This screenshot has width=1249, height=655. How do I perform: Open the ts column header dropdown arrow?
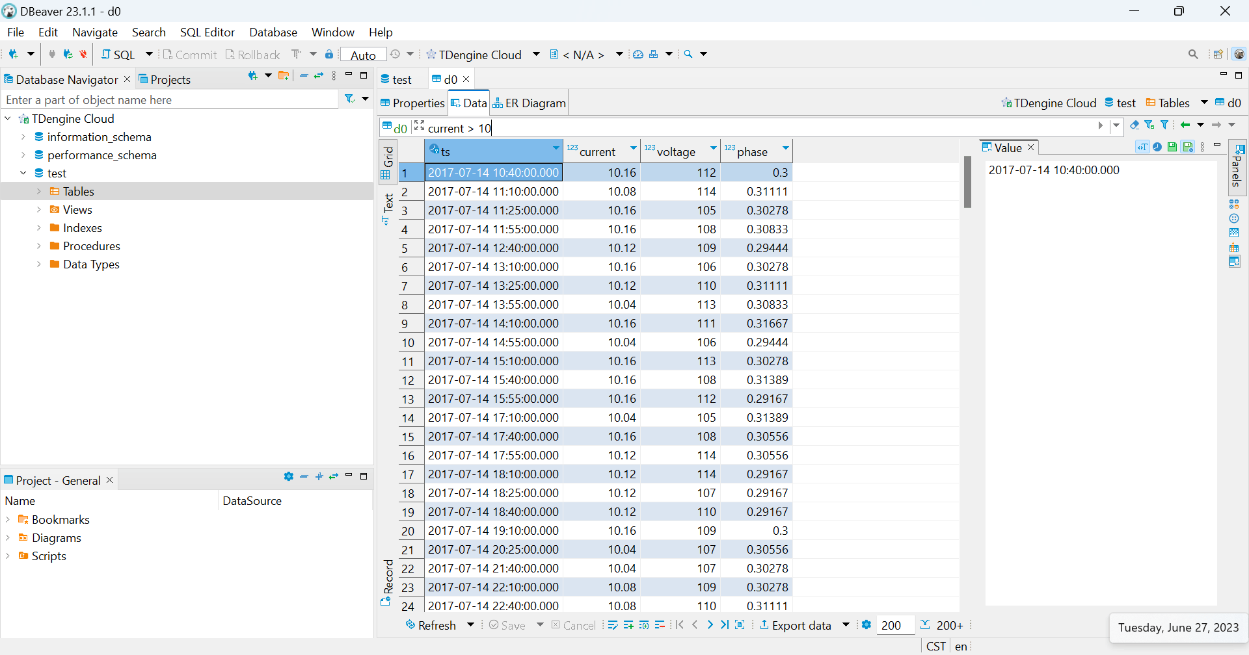[x=556, y=149]
